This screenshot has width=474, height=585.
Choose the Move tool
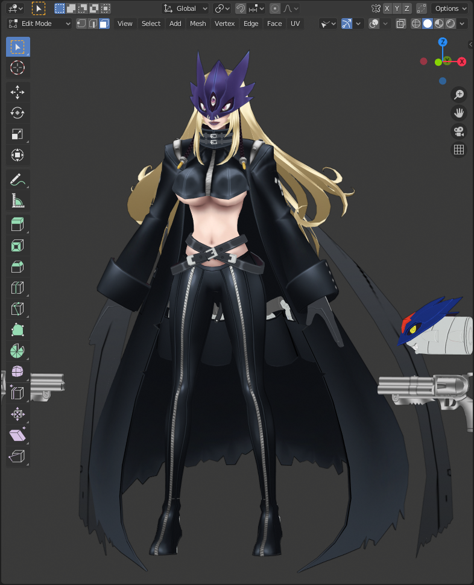(18, 92)
